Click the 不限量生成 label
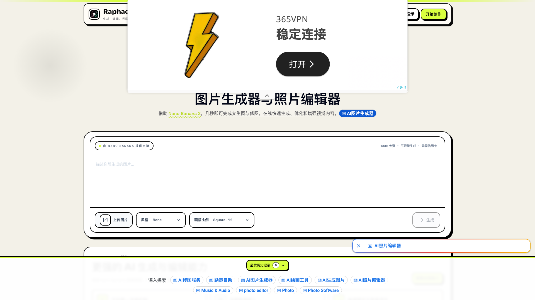 coord(408,146)
